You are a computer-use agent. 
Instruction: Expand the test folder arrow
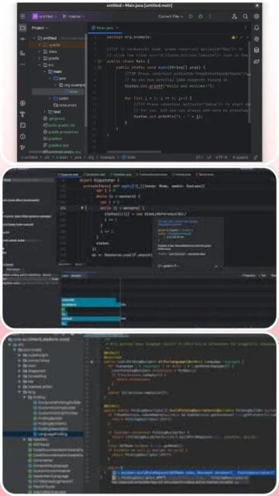[45, 112]
